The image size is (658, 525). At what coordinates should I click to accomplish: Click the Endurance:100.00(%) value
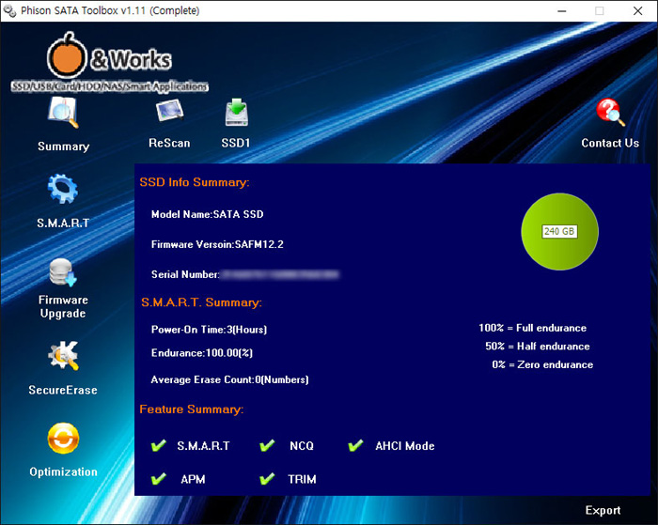202,353
